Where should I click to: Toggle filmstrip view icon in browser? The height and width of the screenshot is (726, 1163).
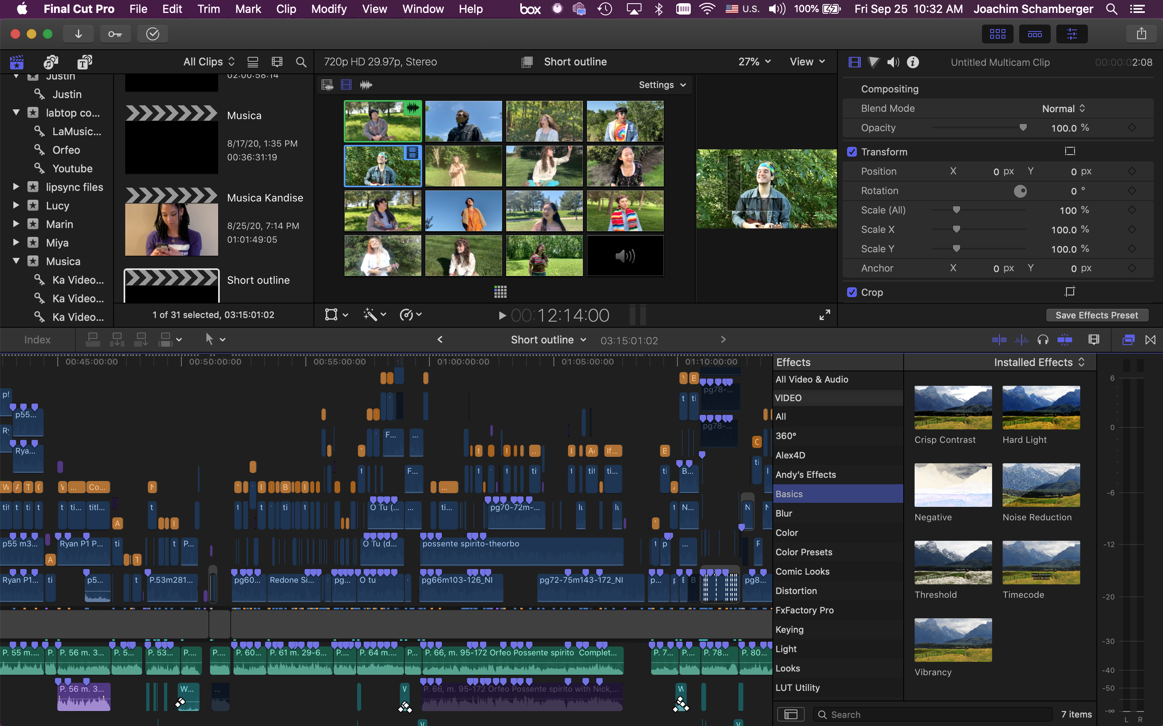pyautogui.click(x=277, y=62)
